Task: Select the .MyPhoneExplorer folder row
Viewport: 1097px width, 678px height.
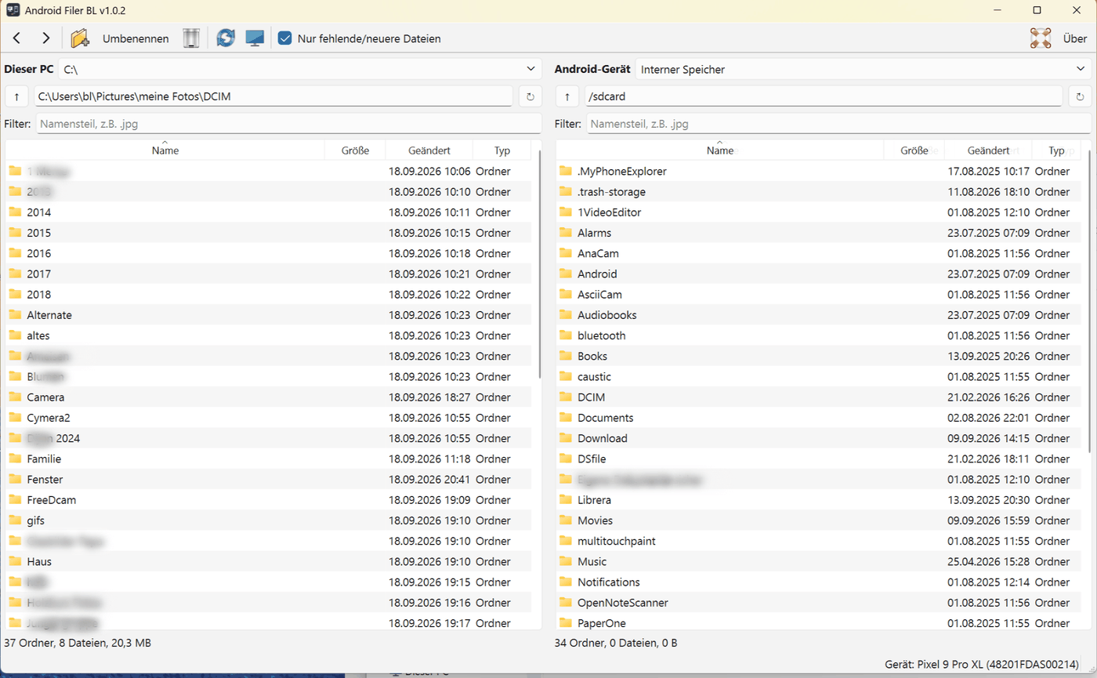Action: coord(820,171)
